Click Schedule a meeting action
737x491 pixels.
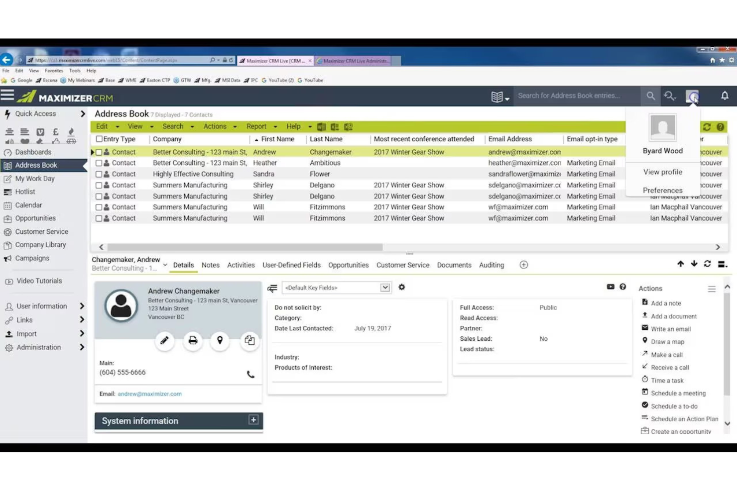[x=678, y=393]
